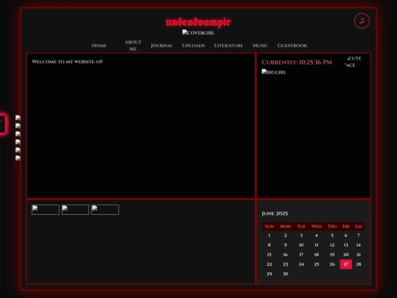Click the glowing pink tab at left edge
Viewport: 397px width, 298px height.
tap(2, 124)
